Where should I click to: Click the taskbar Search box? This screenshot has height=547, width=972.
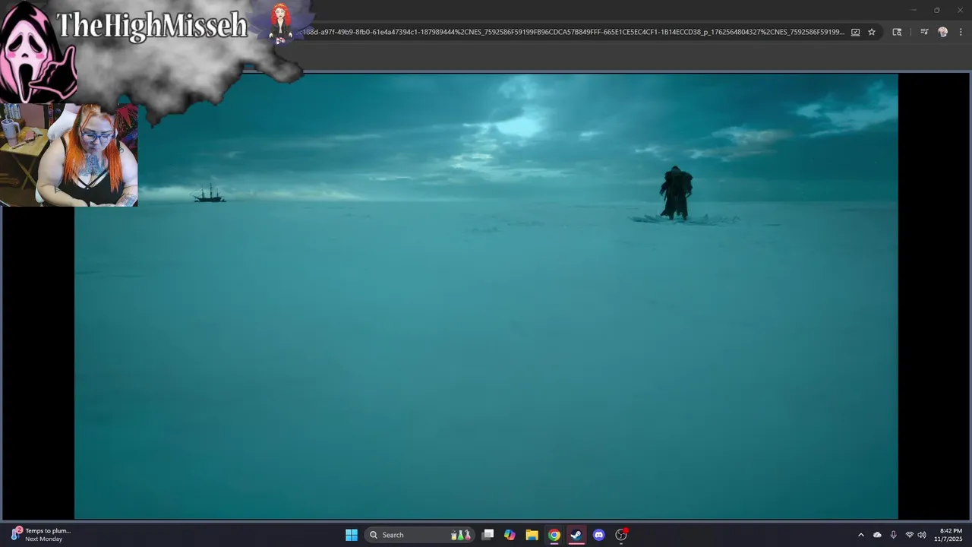[x=420, y=535]
